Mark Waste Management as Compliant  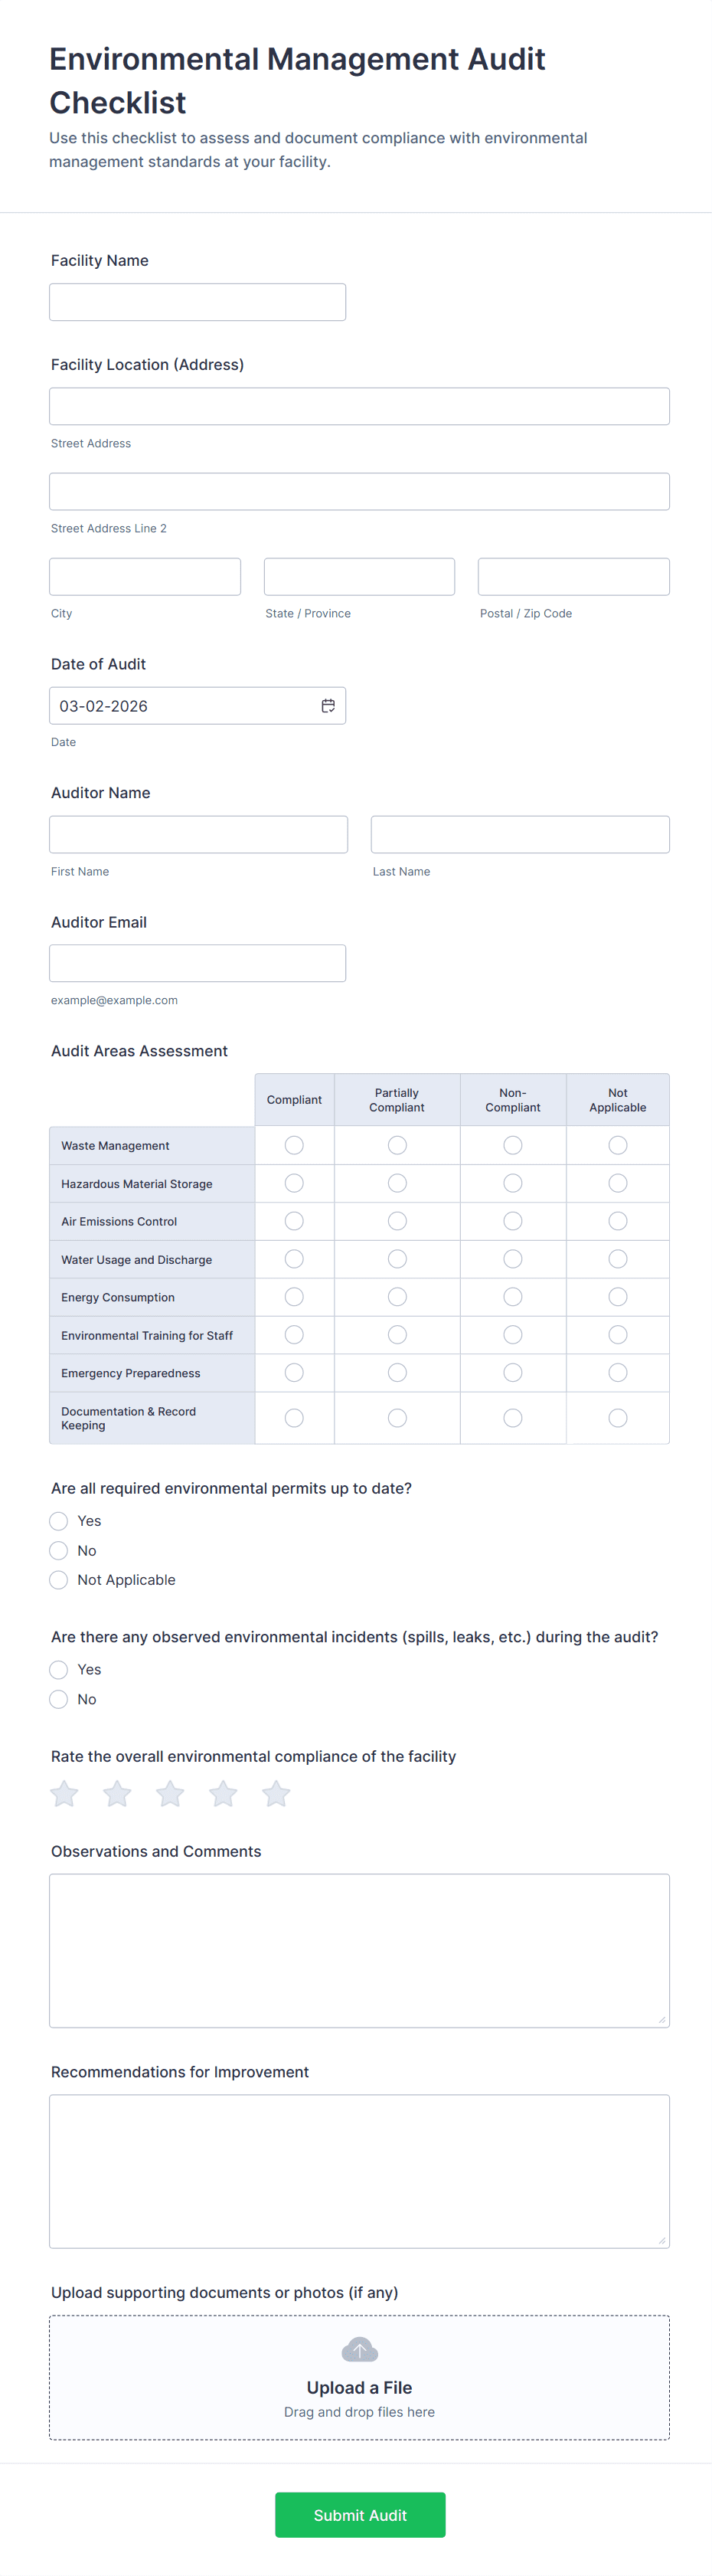(x=294, y=1145)
